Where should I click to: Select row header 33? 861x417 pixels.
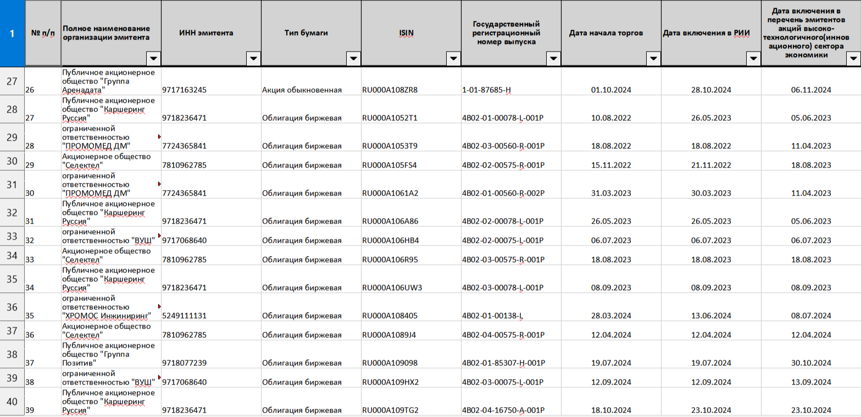coord(12,236)
